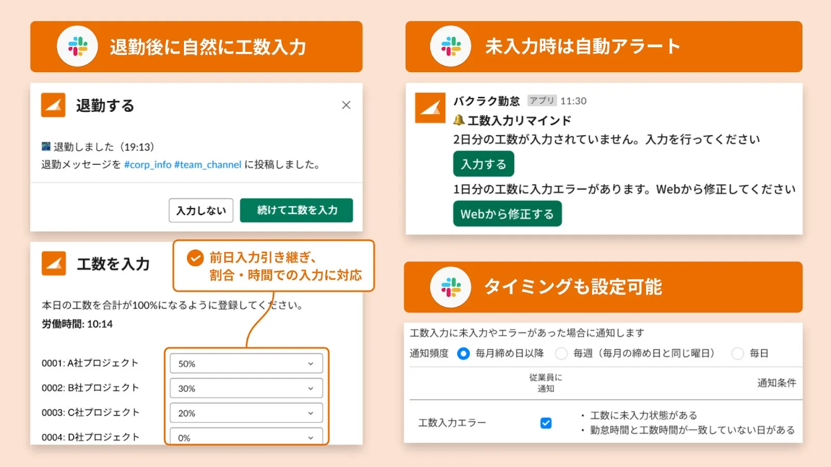Select the 毎日 notification frequency option
Viewport: 831px width, 467px height.
(738, 353)
